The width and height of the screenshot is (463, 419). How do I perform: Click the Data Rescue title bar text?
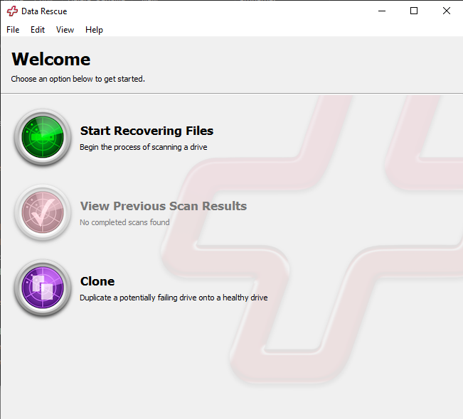[x=44, y=11]
